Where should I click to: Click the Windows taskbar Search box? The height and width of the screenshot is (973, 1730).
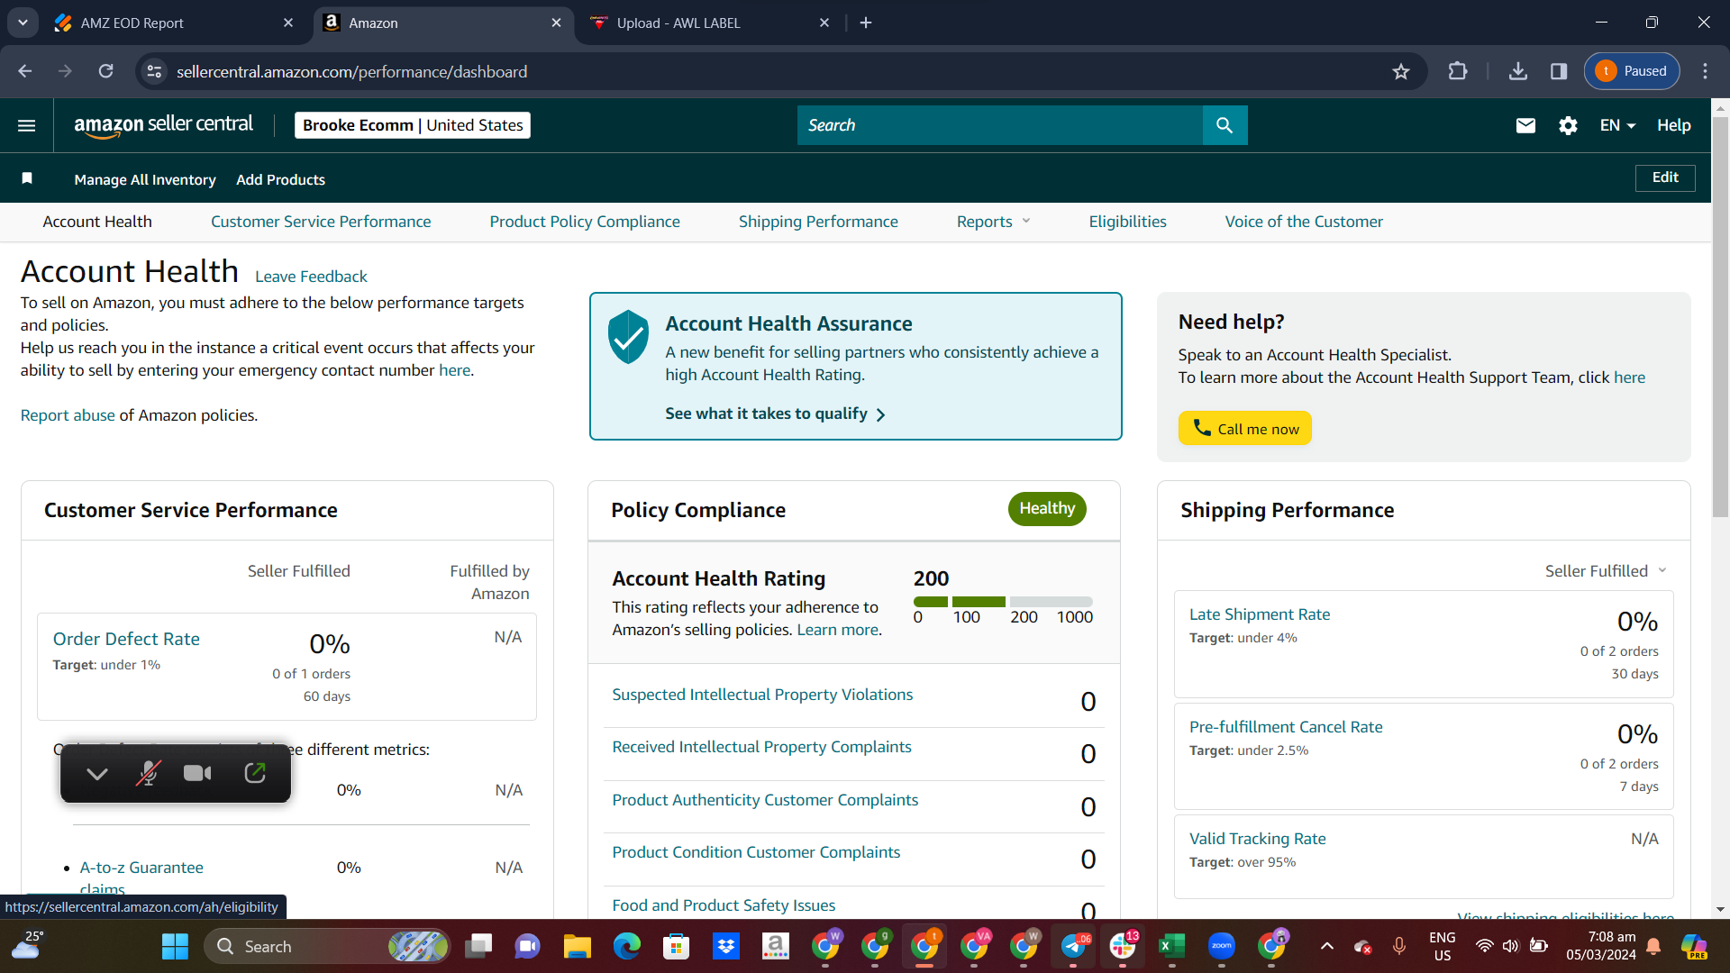[x=327, y=946]
